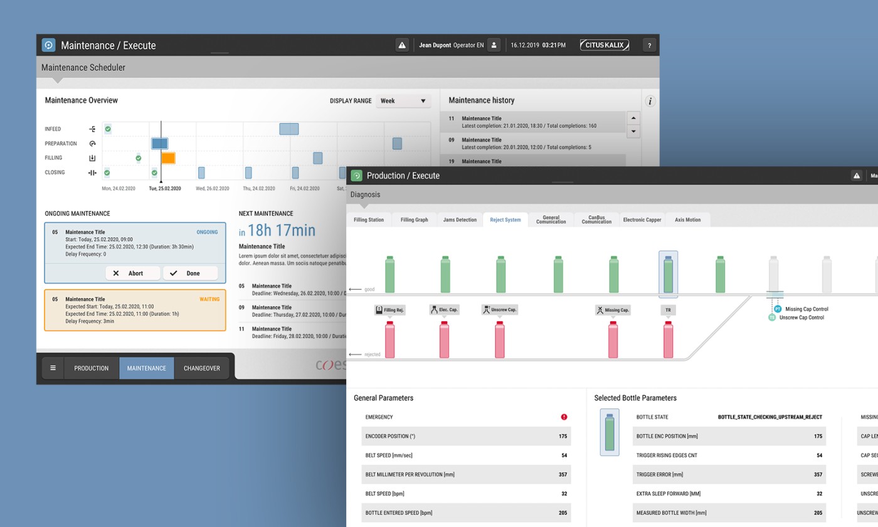878x527 pixels.
Task: Click the hamburger menu icon in bottom bar
Action: pos(53,368)
